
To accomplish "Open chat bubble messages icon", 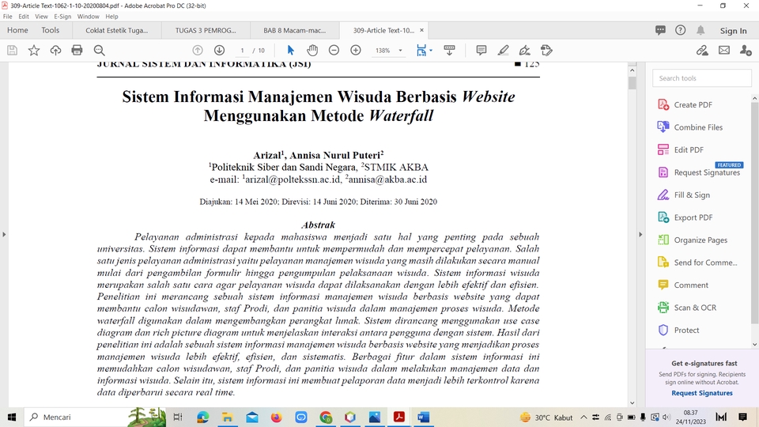I will (x=660, y=31).
